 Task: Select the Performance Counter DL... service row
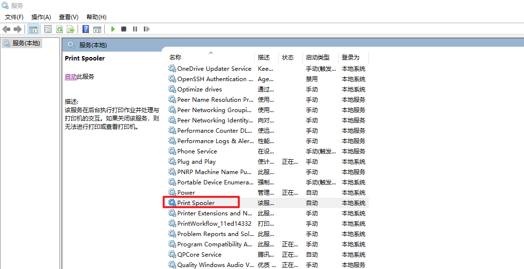pyautogui.click(x=268, y=130)
